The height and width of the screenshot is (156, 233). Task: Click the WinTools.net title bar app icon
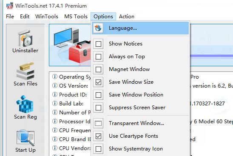click(x=10, y=6)
